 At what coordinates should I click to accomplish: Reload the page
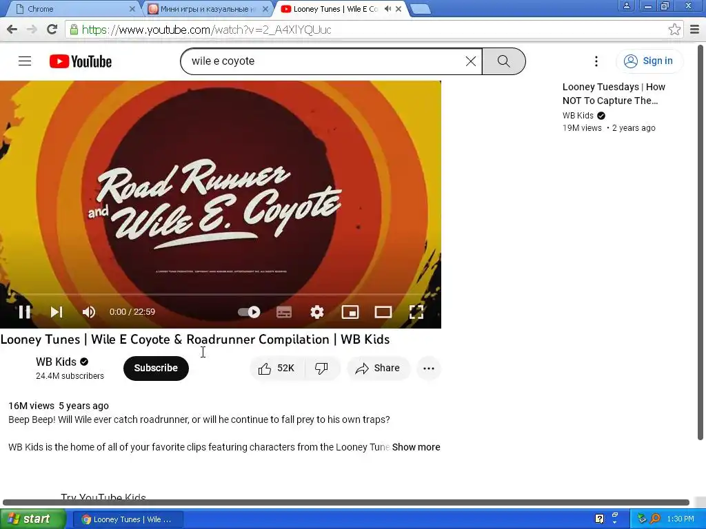pos(52,29)
